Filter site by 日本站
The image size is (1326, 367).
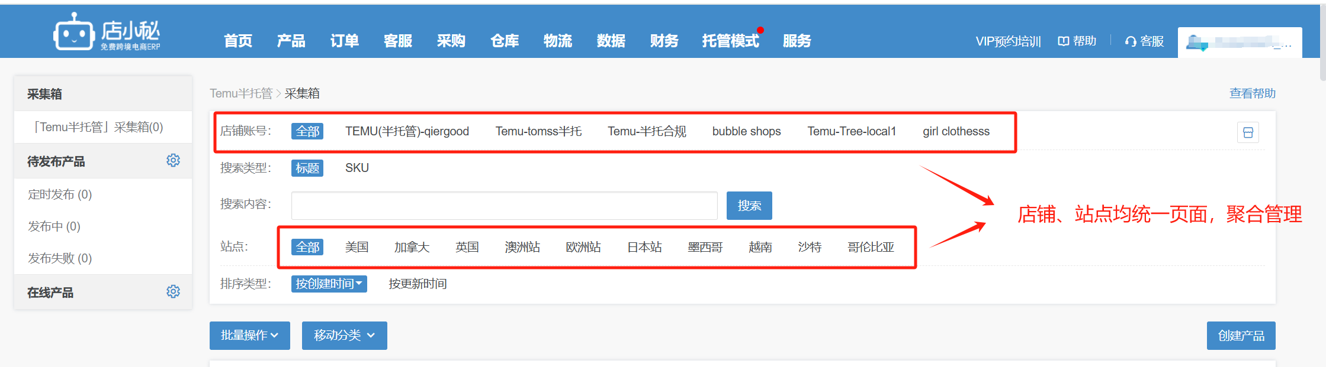(644, 247)
